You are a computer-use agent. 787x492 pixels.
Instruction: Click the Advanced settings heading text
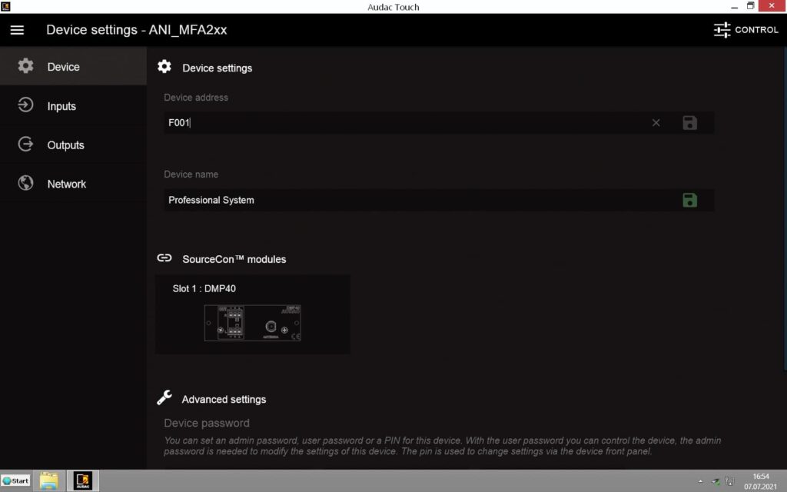point(224,400)
